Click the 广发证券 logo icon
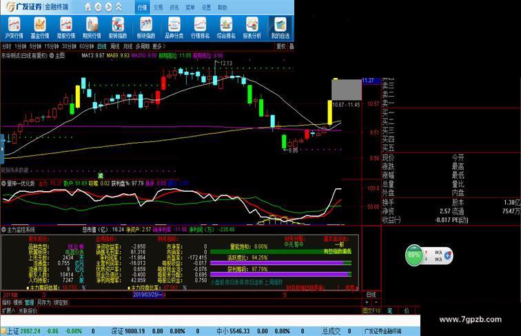This screenshot has height=336, width=521. (x=10, y=7)
